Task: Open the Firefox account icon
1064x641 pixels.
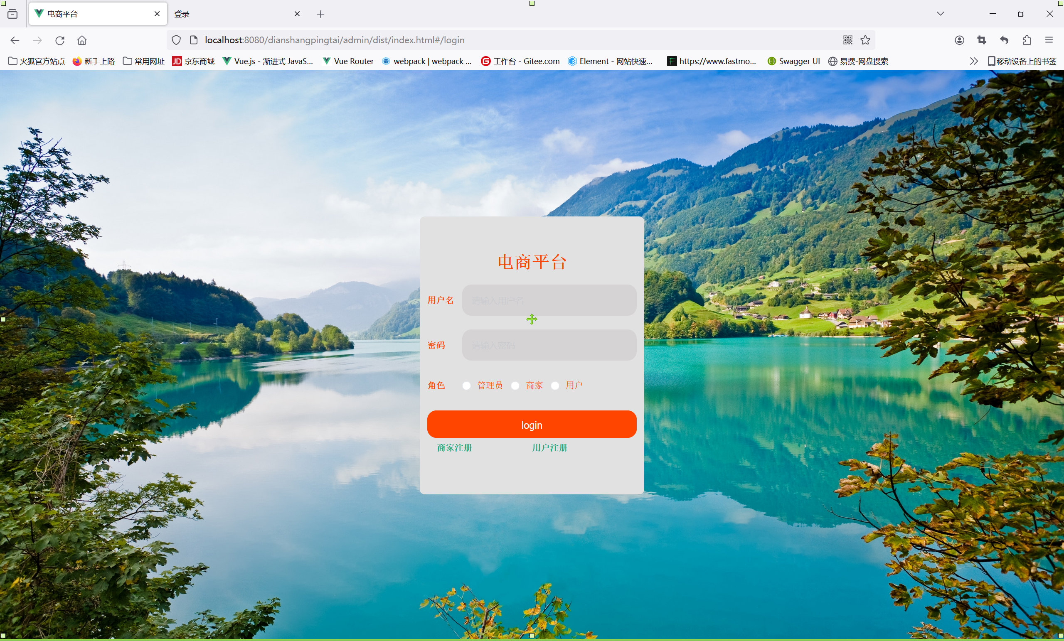Action: point(960,40)
